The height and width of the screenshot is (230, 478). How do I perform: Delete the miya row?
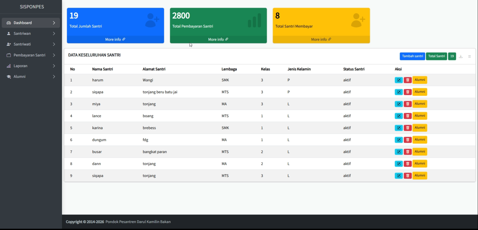click(408, 104)
